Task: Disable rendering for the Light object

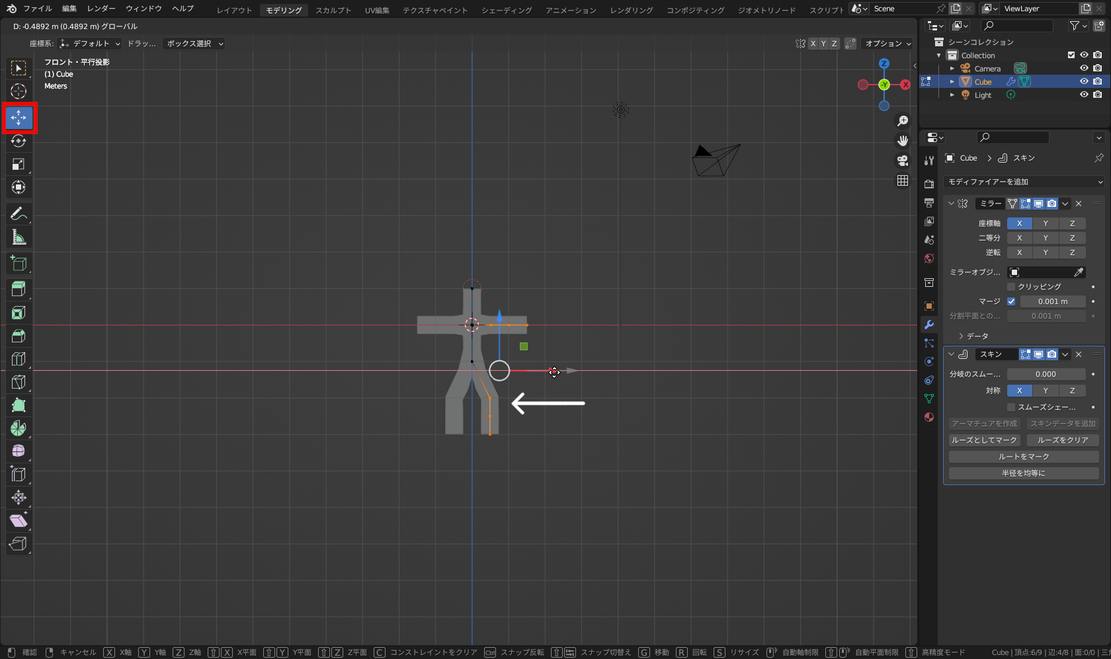Action: coord(1098,95)
